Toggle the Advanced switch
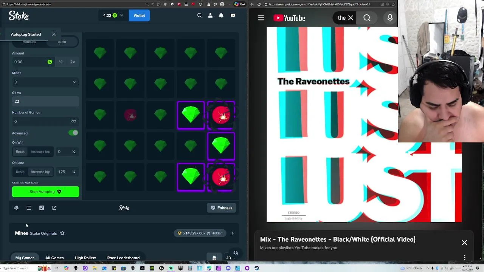Viewport: 484px width, 272px height. point(73,133)
